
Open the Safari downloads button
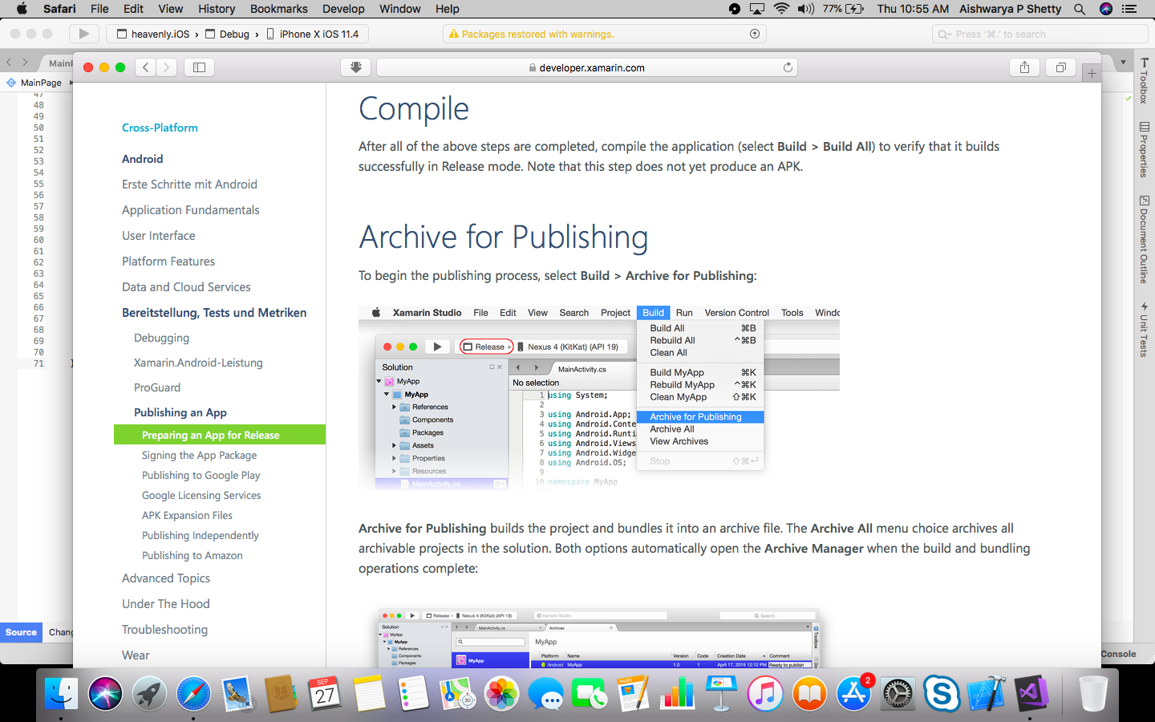pos(356,67)
